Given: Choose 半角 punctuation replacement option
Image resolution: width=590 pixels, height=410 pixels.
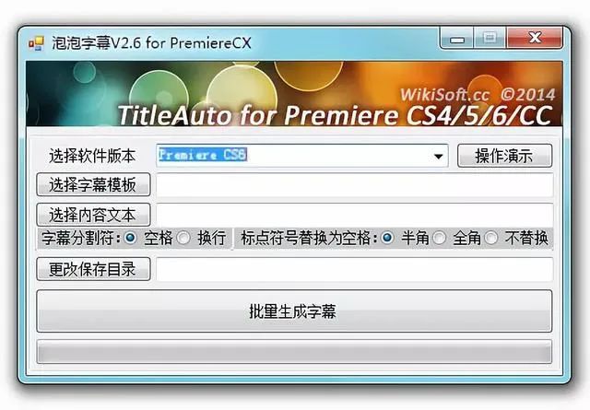Looking at the screenshot, I should (x=387, y=238).
